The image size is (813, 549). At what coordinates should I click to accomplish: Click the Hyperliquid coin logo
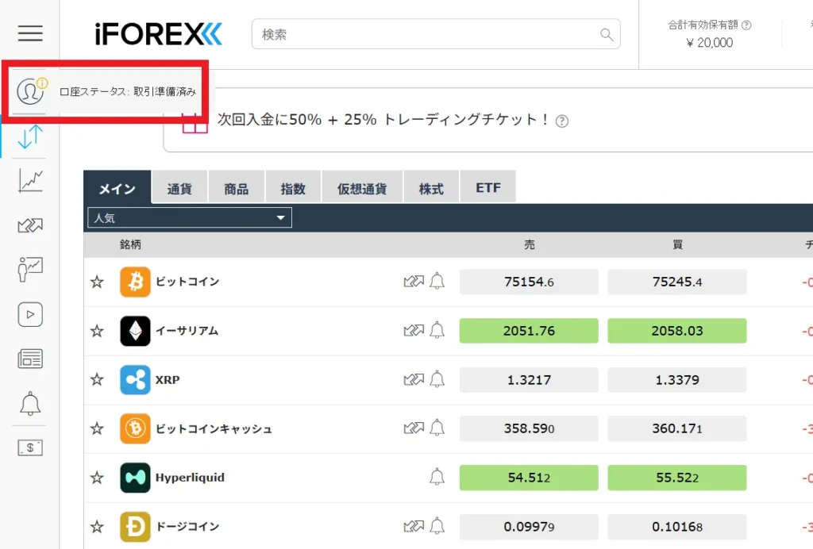(135, 478)
